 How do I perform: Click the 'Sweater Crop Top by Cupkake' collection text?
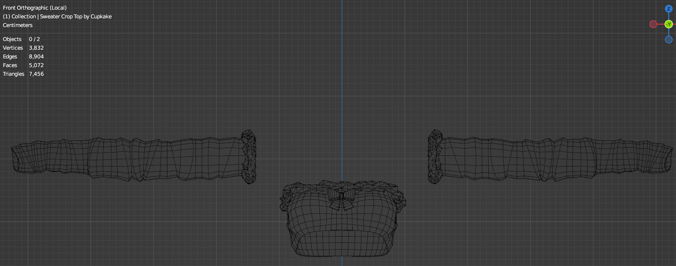coord(76,16)
